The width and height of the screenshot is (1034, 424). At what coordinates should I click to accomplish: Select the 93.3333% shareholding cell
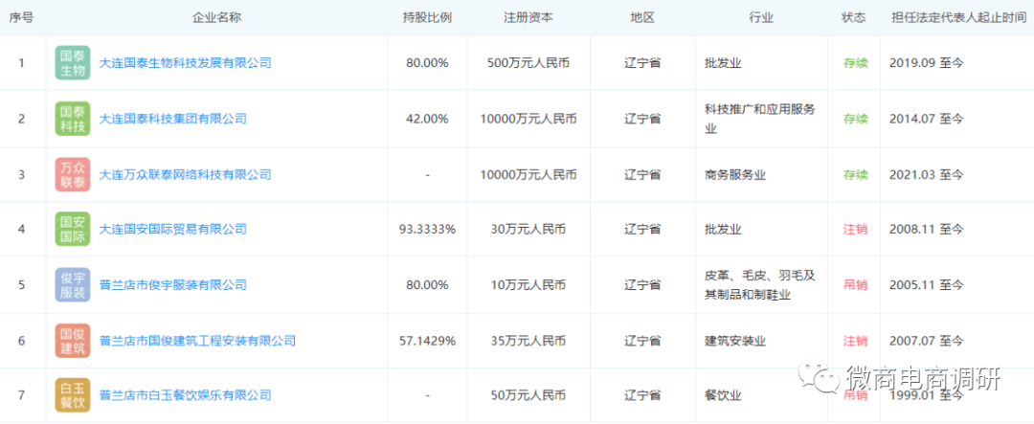pos(427,230)
